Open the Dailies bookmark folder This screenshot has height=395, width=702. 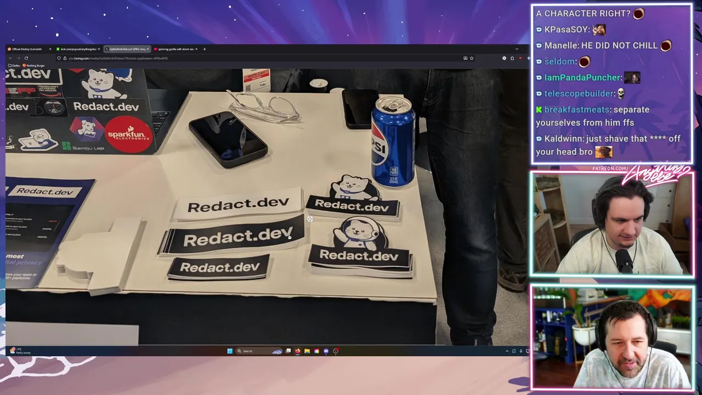pos(14,66)
